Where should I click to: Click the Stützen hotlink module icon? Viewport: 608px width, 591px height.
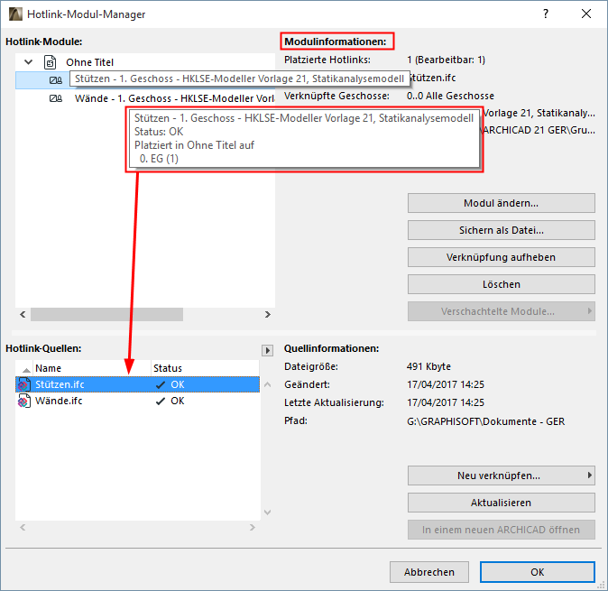[x=55, y=80]
